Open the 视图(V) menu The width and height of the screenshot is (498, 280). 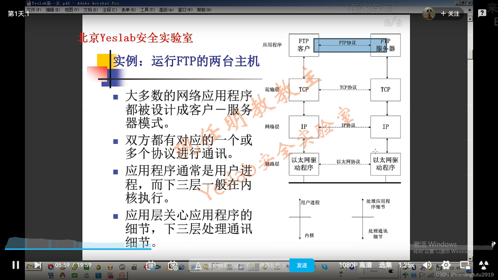(x=72, y=10)
